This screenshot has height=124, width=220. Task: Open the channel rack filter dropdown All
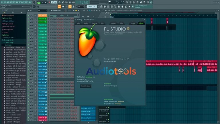click(x=42, y=10)
